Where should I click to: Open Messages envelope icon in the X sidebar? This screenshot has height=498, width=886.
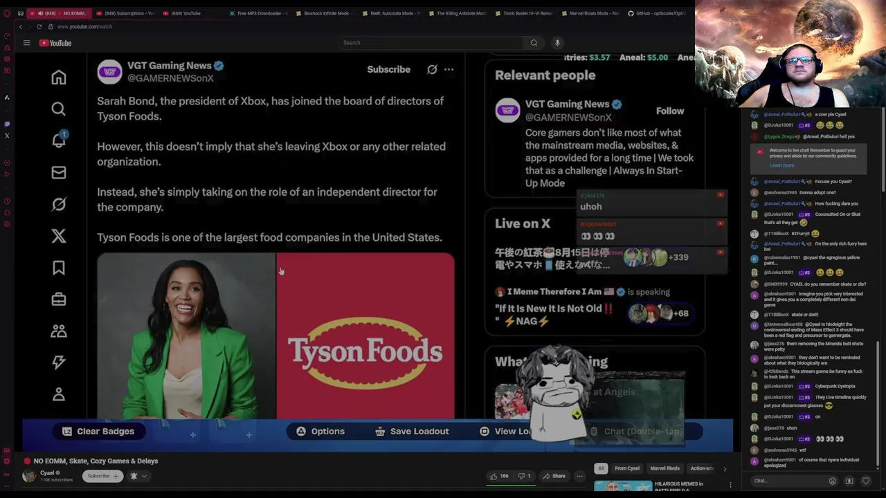[x=59, y=172]
